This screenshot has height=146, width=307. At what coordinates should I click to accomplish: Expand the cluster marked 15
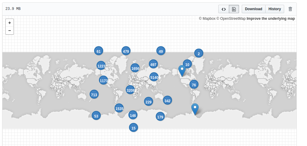click(x=134, y=128)
